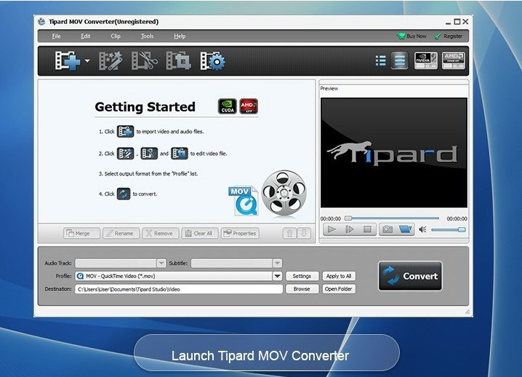Click effect icon in step 2

[125, 154]
